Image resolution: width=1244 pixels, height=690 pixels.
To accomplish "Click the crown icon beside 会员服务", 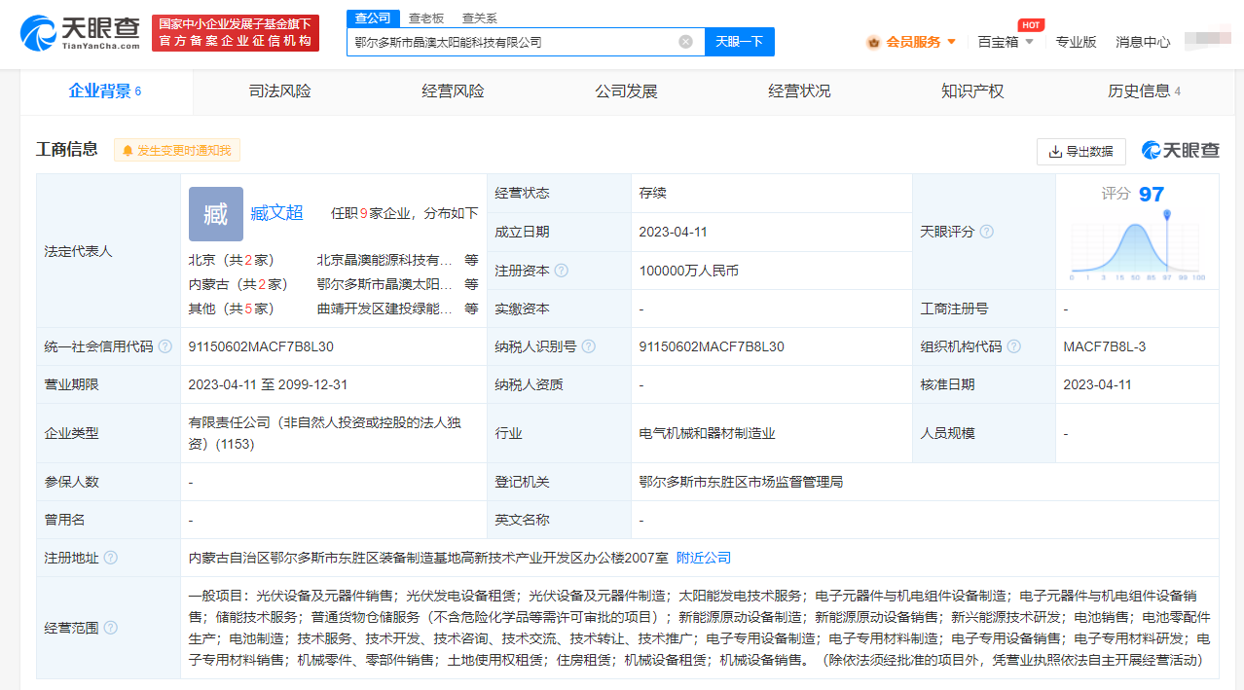I will [x=873, y=42].
